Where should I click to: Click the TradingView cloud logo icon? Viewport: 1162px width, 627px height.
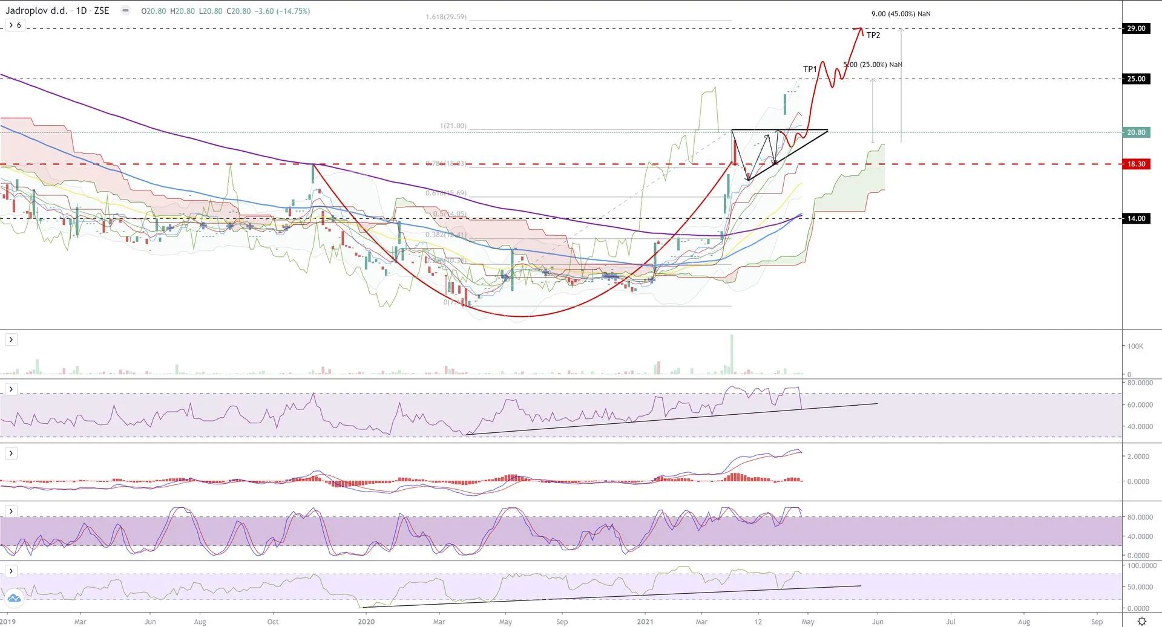(x=13, y=599)
